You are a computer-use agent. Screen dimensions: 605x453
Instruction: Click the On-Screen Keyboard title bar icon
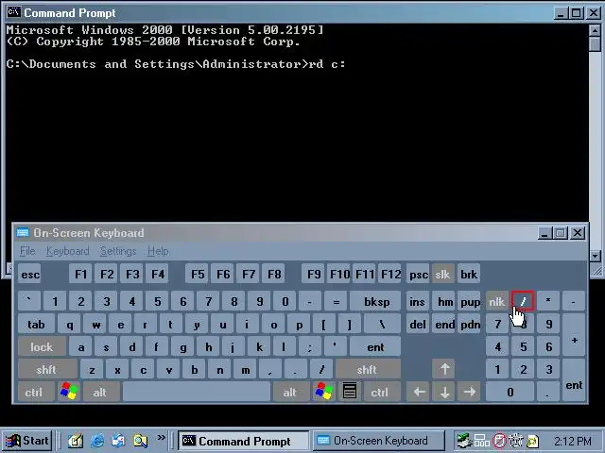click(23, 232)
